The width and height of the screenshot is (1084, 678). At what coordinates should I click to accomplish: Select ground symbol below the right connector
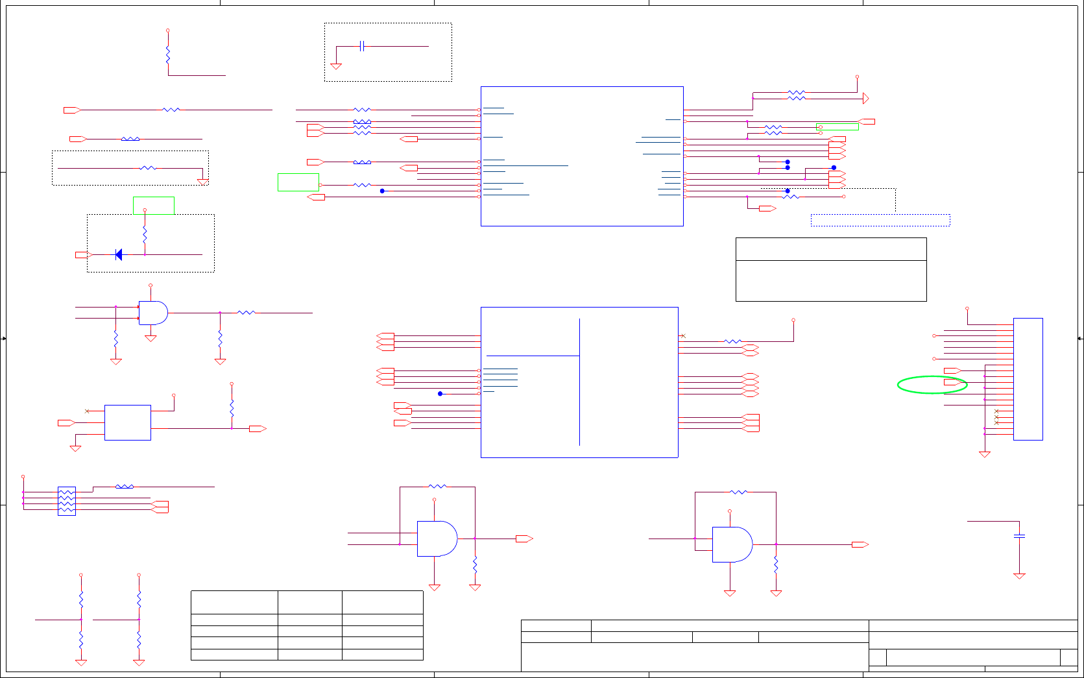[985, 454]
